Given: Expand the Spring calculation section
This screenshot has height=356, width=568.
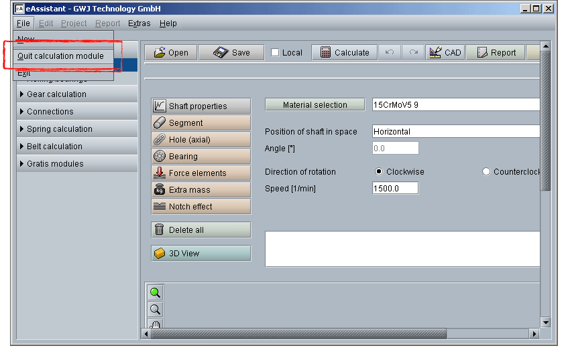Looking at the screenshot, I should point(76,129).
